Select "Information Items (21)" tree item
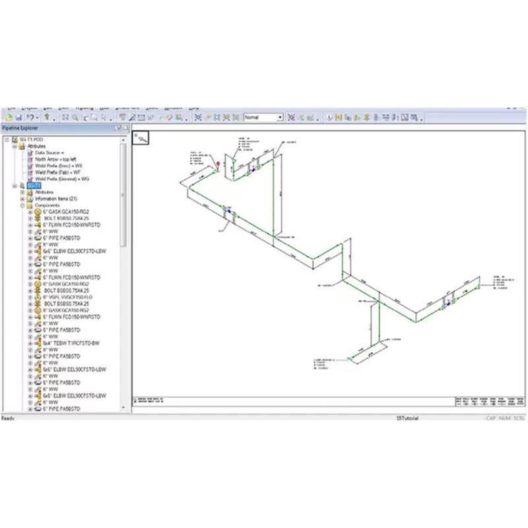528x528 pixels. coord(56,199)
